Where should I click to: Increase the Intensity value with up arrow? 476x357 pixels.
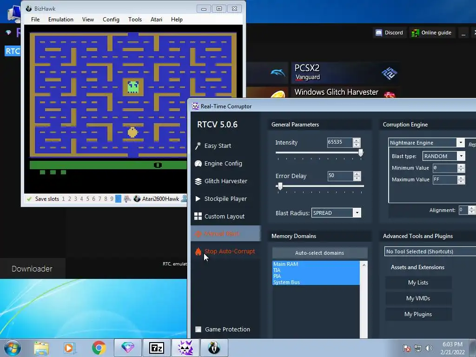[x=357, y=140]
